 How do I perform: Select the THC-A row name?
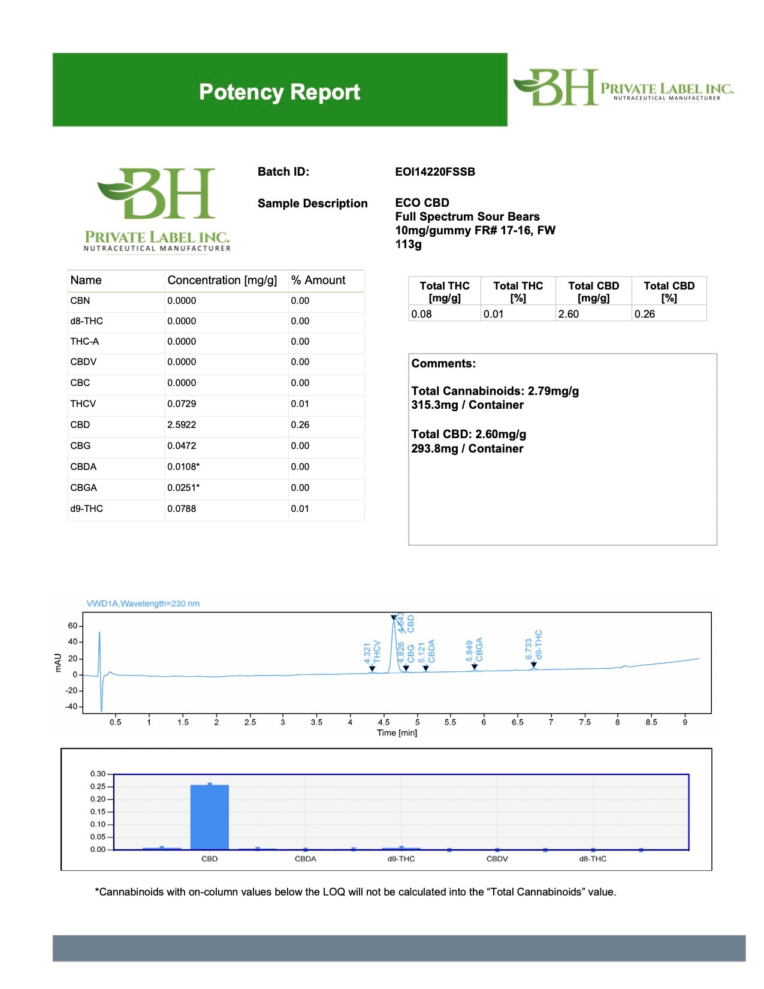[84, 342]
